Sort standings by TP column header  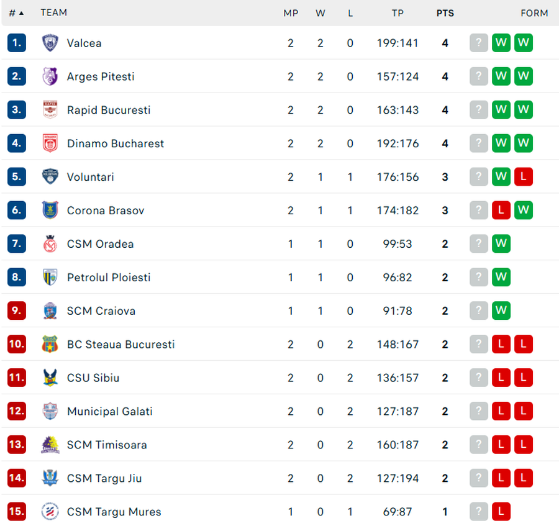(398, 13)
